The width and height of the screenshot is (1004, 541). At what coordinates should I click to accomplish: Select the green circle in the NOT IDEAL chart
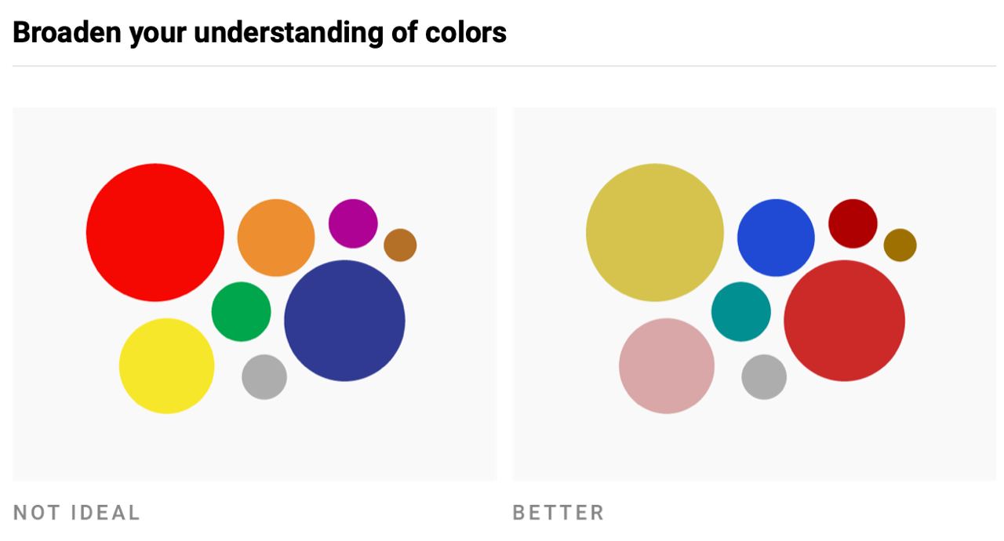click(241, 311)
